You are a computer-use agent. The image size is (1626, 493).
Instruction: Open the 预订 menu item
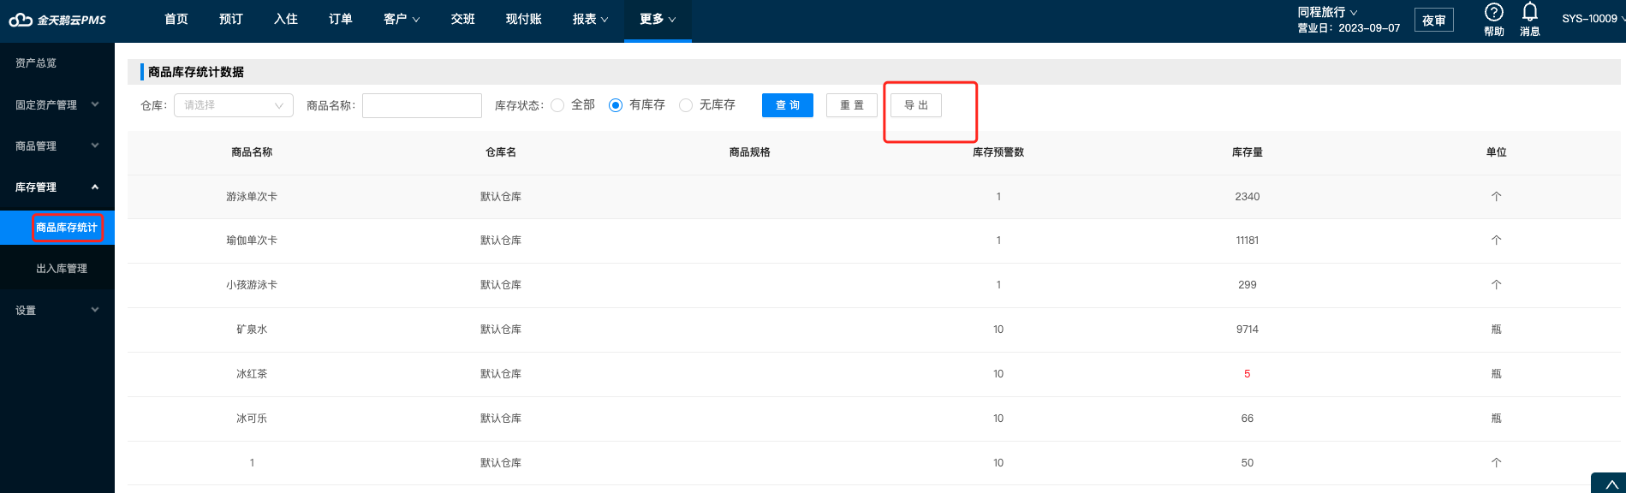click(231, 19)
